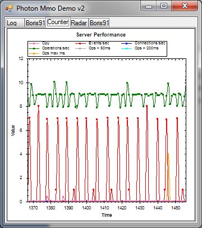The image size is (202, 228).
Task: Click the Time axis label
Action: click(x=107, y=215)
